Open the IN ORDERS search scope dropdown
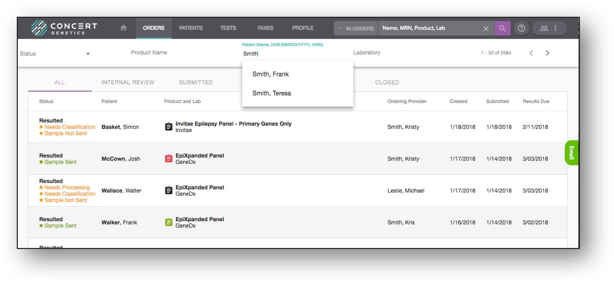Image resolution: width=614 pixels, height=283 pixels. (x=356, y=28)
